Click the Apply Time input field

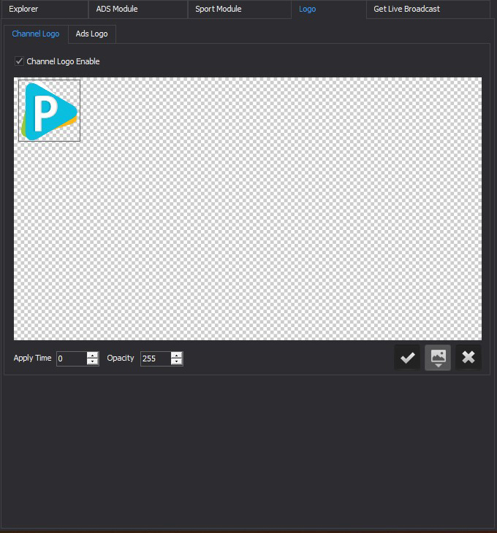point(72,358)
